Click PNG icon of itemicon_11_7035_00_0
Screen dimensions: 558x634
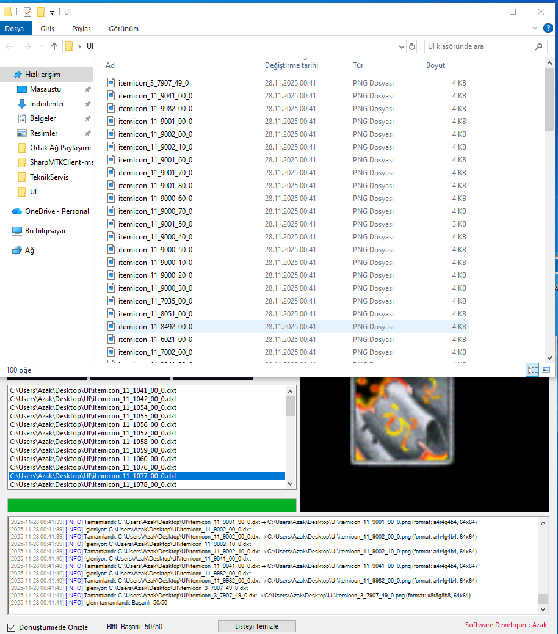point(111,301)
